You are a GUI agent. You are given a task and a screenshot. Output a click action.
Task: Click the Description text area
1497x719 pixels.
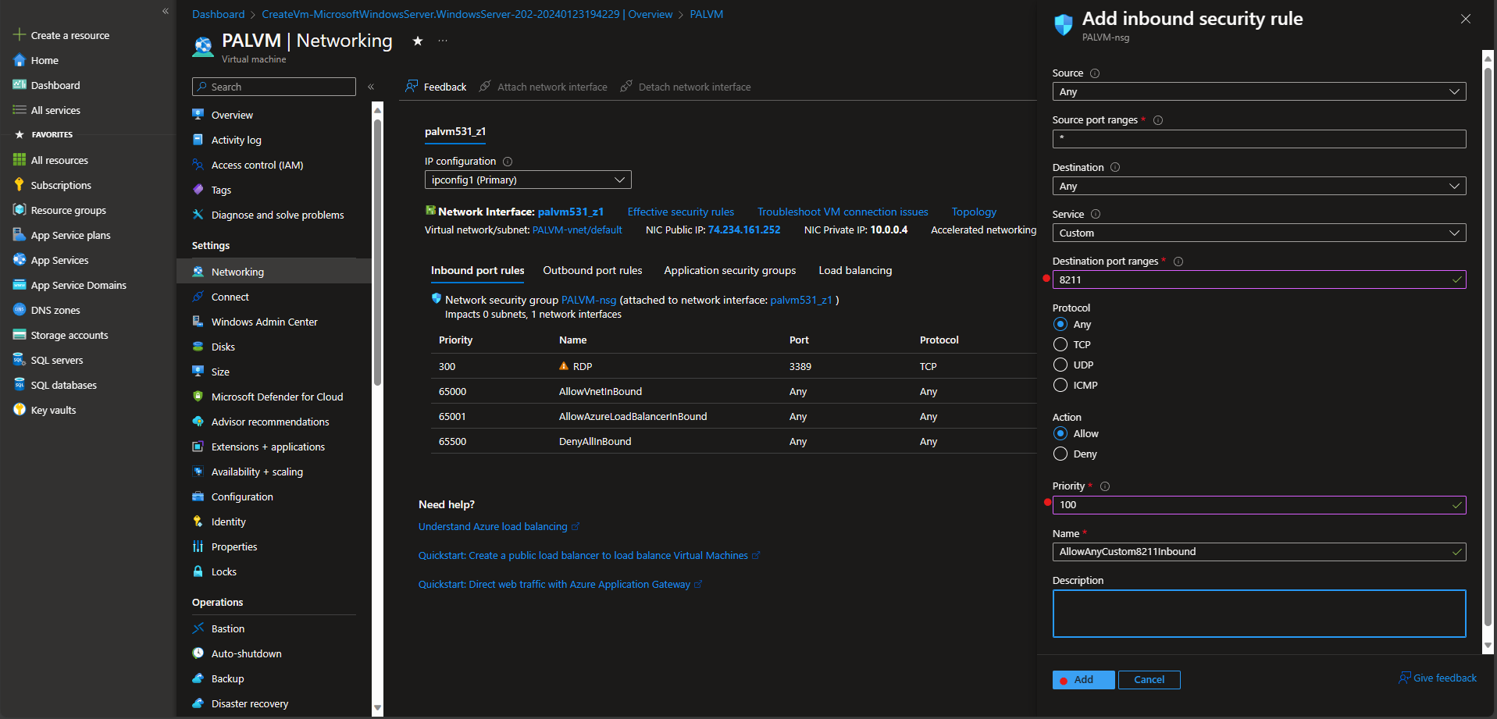pyautogui.click(x=1259, y=614)
